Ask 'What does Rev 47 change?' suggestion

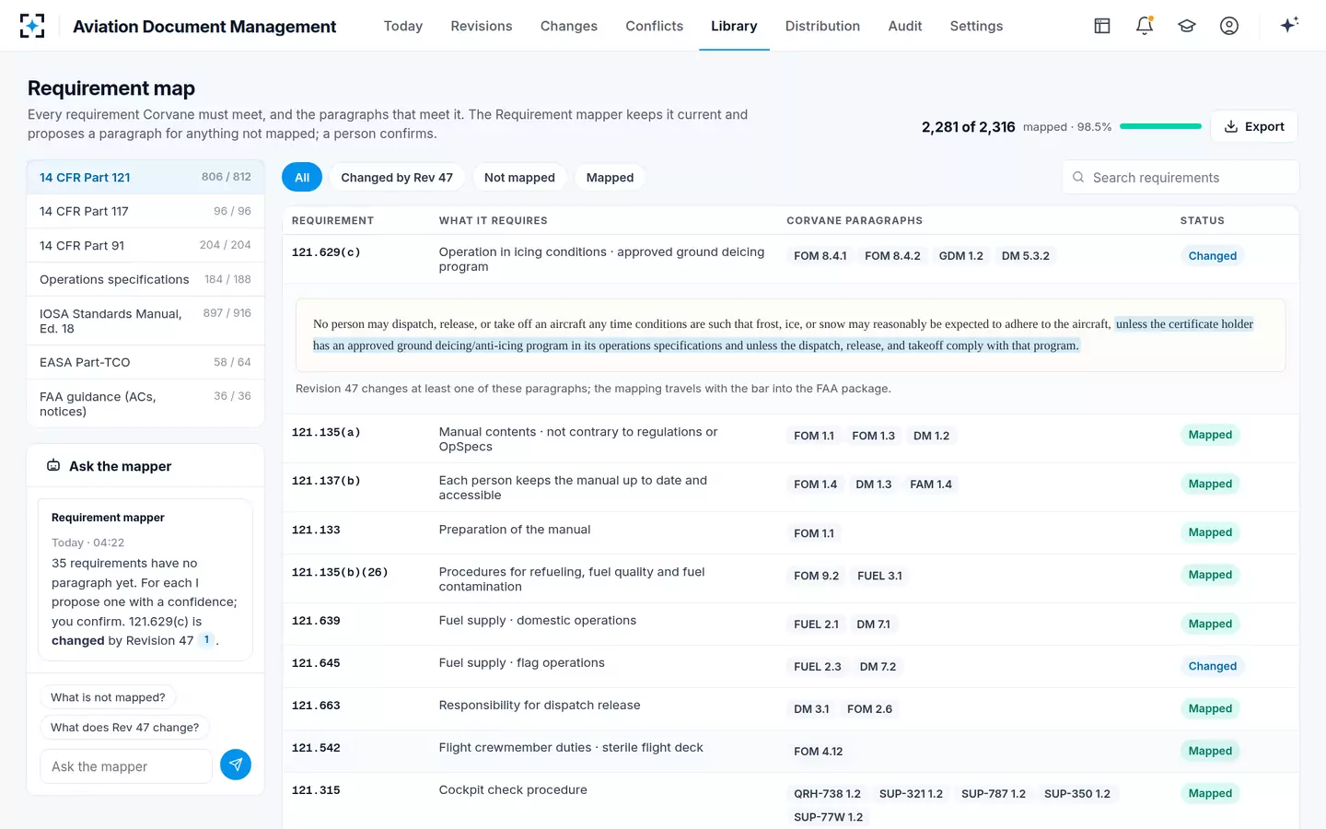click(125, 728)
